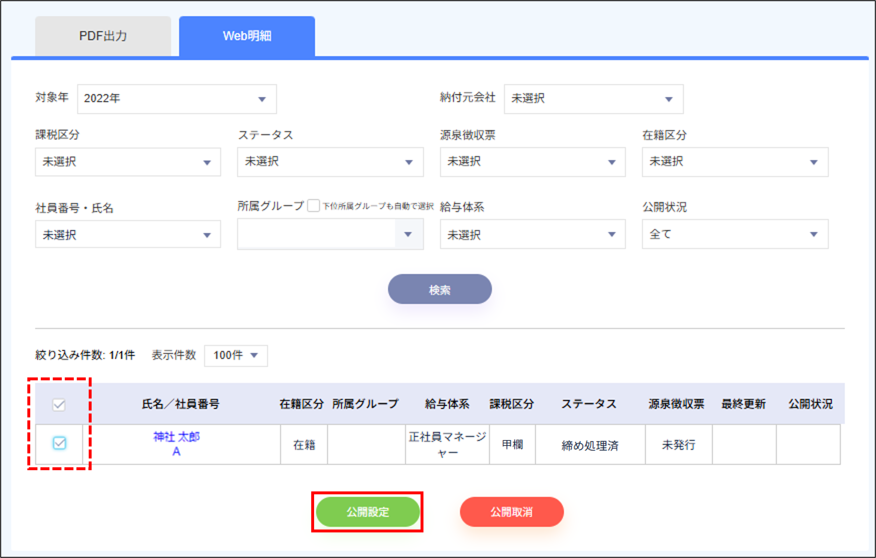This screenshot has width=876, height=558.
Task: Open the 公開状況 dropdown set to 全て
Action: (734, 234)
